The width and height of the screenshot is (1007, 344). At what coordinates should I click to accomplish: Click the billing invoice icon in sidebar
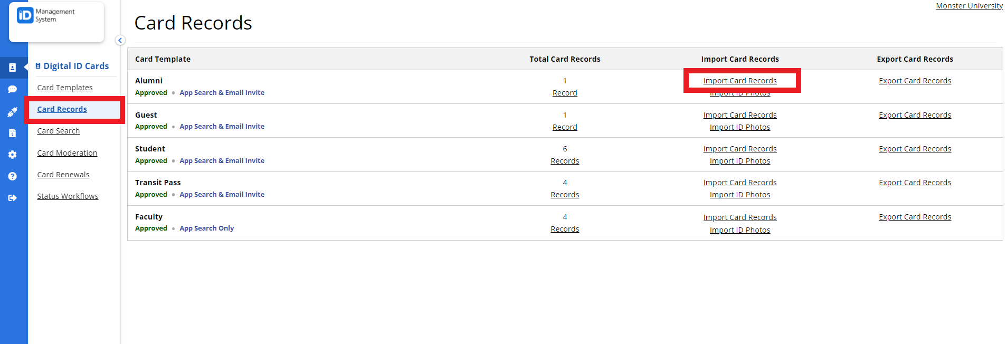coord(13,133)
